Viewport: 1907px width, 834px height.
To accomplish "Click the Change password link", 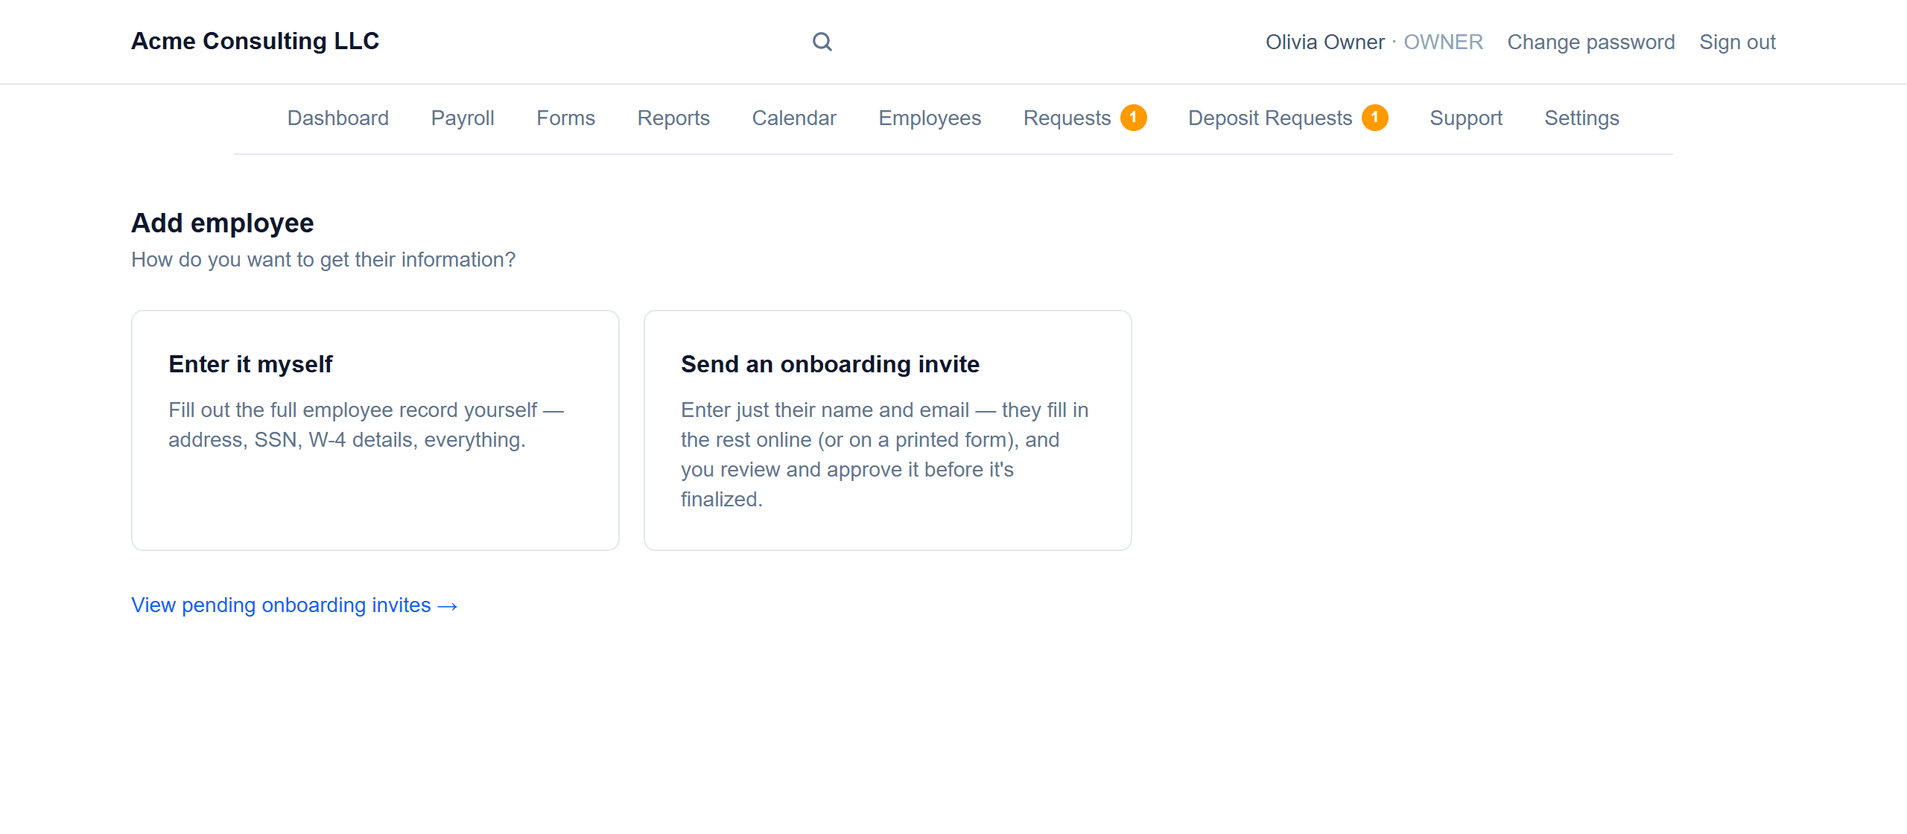I will (x=1591, y=42).
